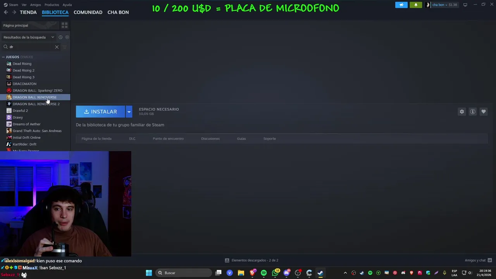Open the Ver menu
496x279 pixels.
[x=24, y=5]
